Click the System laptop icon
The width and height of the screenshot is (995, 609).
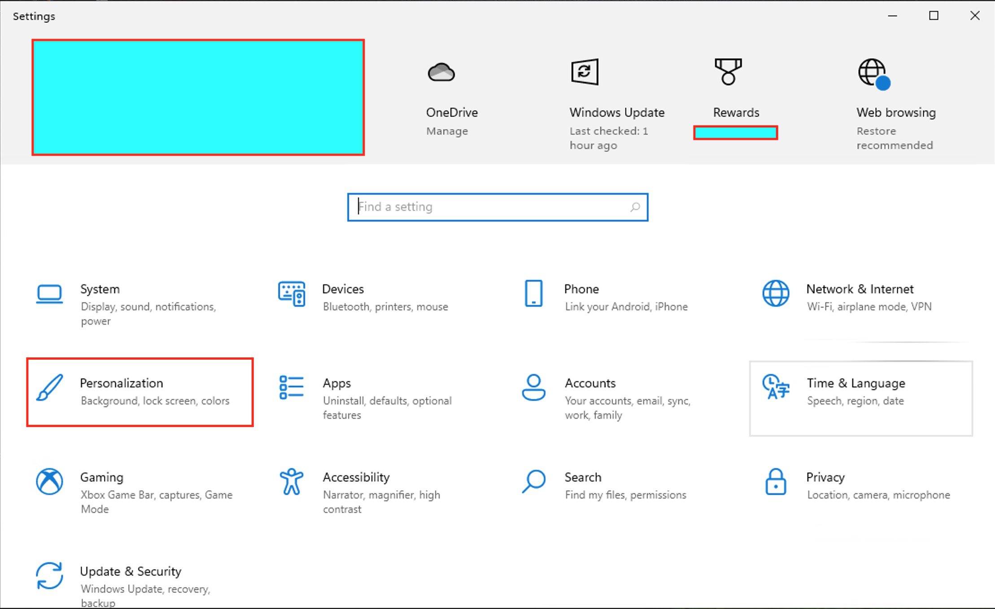[49, 294]
